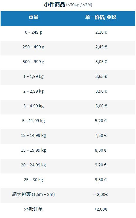Click the 5,00 € price cell
Screen dimensions: 136x218
pyautogui.click(x=101, y=106)
